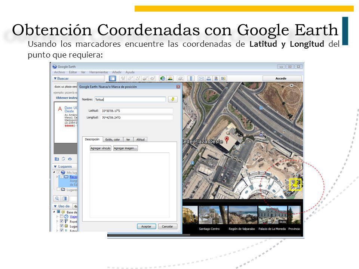Image resolution: width=359 pixels, height=269 pixels.
Task: Collapse the Mis lugares tree node
Action: pyautogui.click(x=54, y=172)
